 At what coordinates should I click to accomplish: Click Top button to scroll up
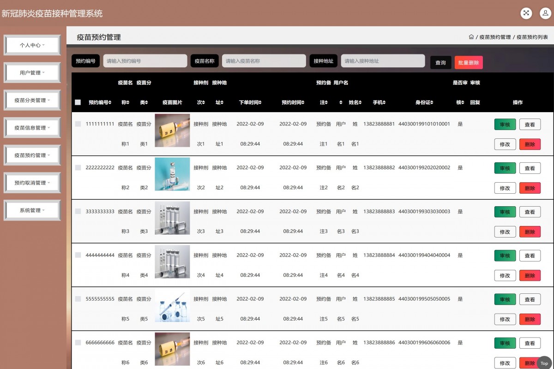click(x=544, y=363)
